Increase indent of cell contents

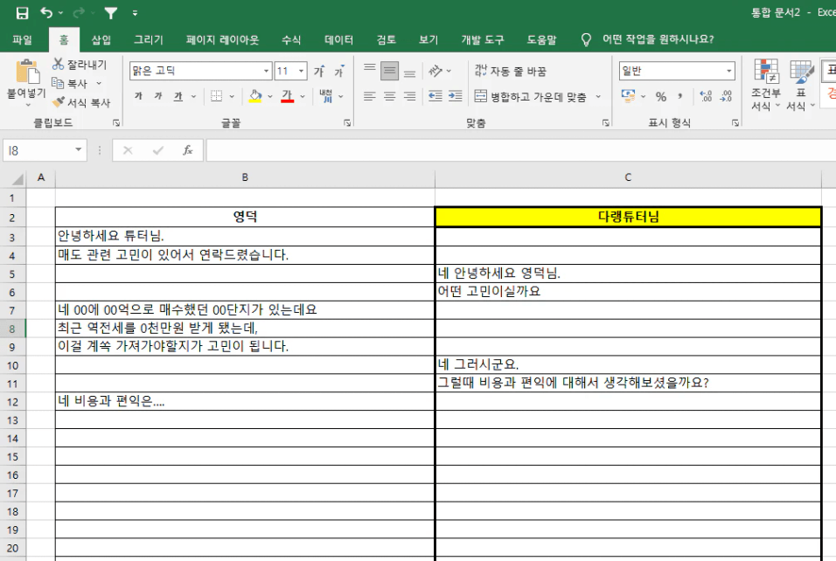[455, 96]
